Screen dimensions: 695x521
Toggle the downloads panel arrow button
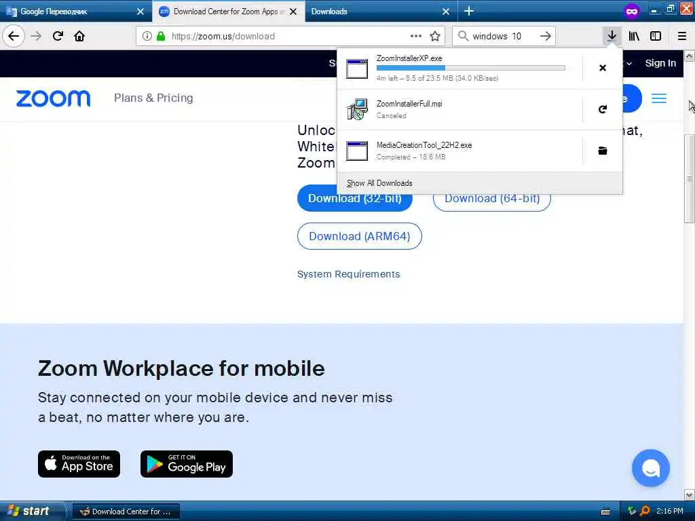click(612, 36)
